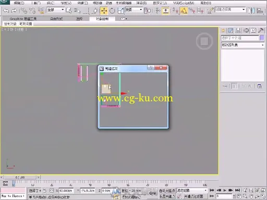Toggle the Angle Snap button
The width and height of the screenshot is (267, 200).
pos(184,11)
